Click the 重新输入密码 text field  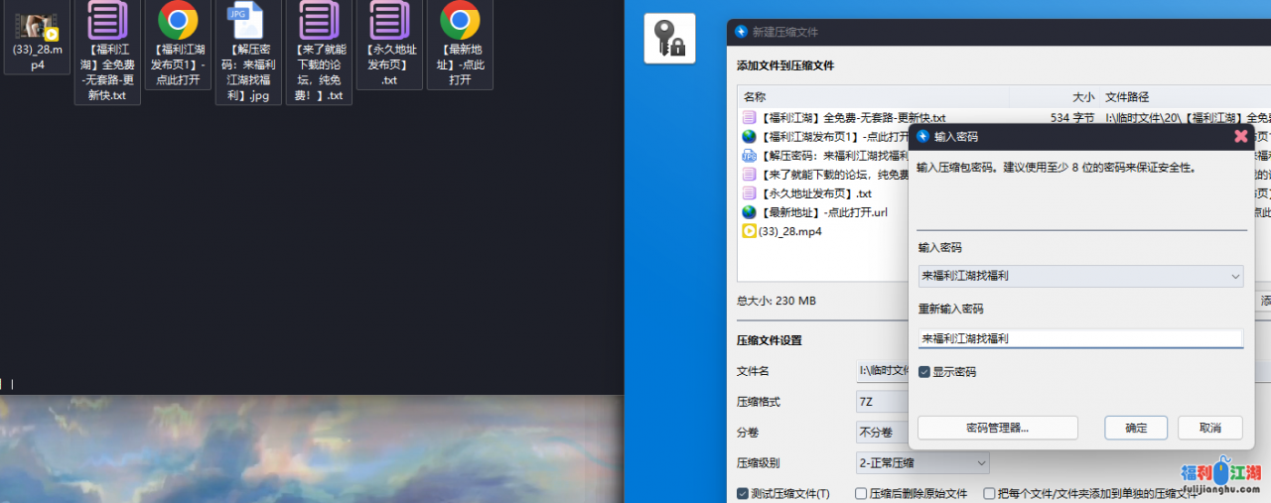(1079, 338)
